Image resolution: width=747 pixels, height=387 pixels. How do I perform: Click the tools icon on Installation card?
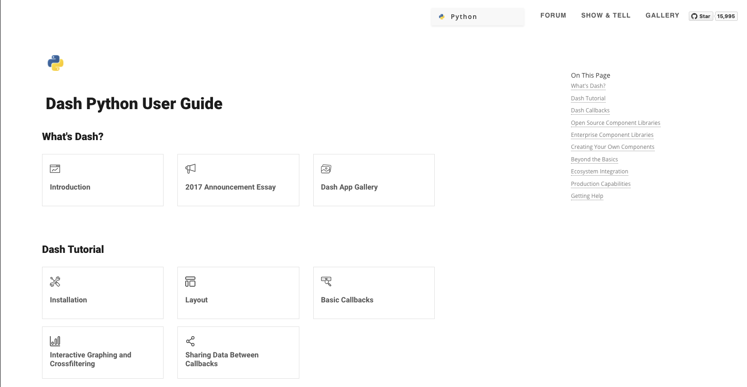pyautogui.click(x=55, y=282)
